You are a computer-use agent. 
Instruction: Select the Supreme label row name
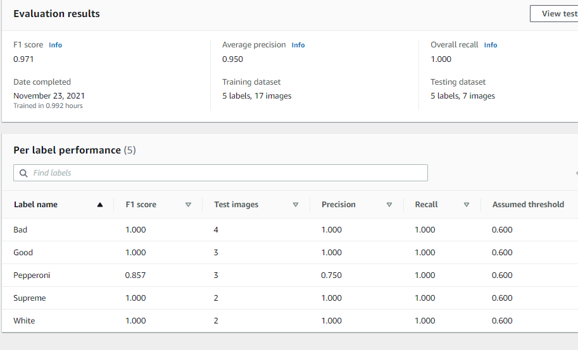coord(30,298)
